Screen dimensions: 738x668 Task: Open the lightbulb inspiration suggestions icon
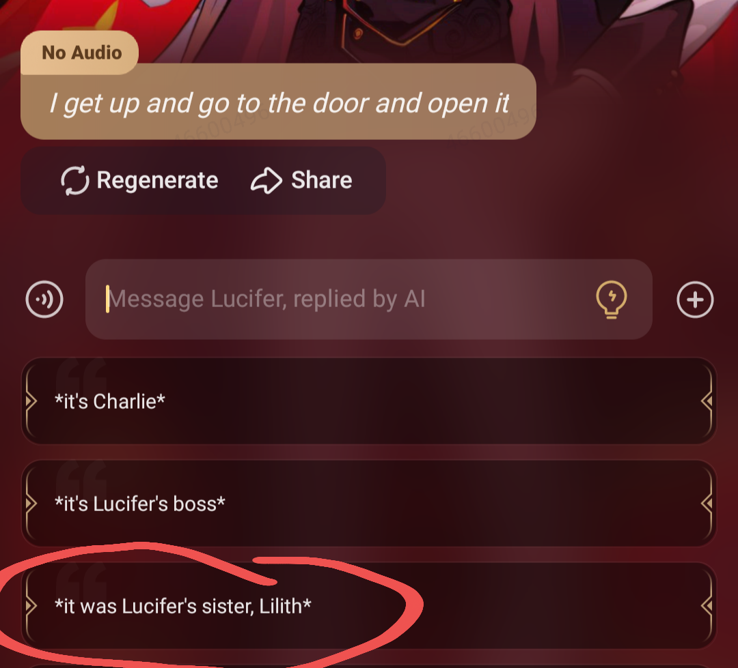pos(612,300)
